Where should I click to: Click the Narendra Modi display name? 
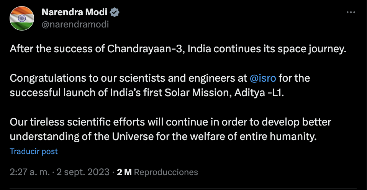click(74, 12)
